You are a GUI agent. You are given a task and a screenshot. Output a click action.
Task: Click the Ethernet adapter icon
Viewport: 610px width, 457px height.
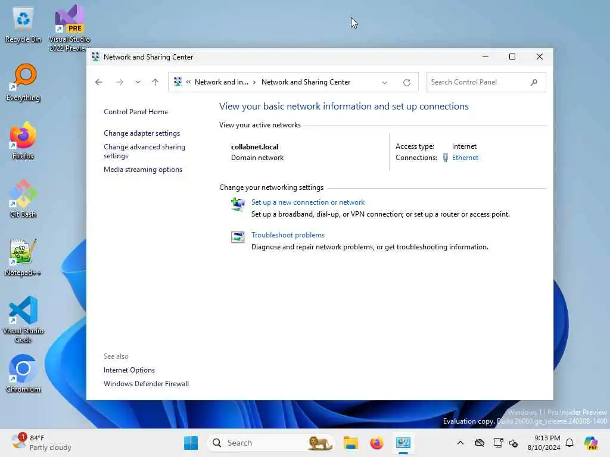pyautogui.click(x=446, y=158)
